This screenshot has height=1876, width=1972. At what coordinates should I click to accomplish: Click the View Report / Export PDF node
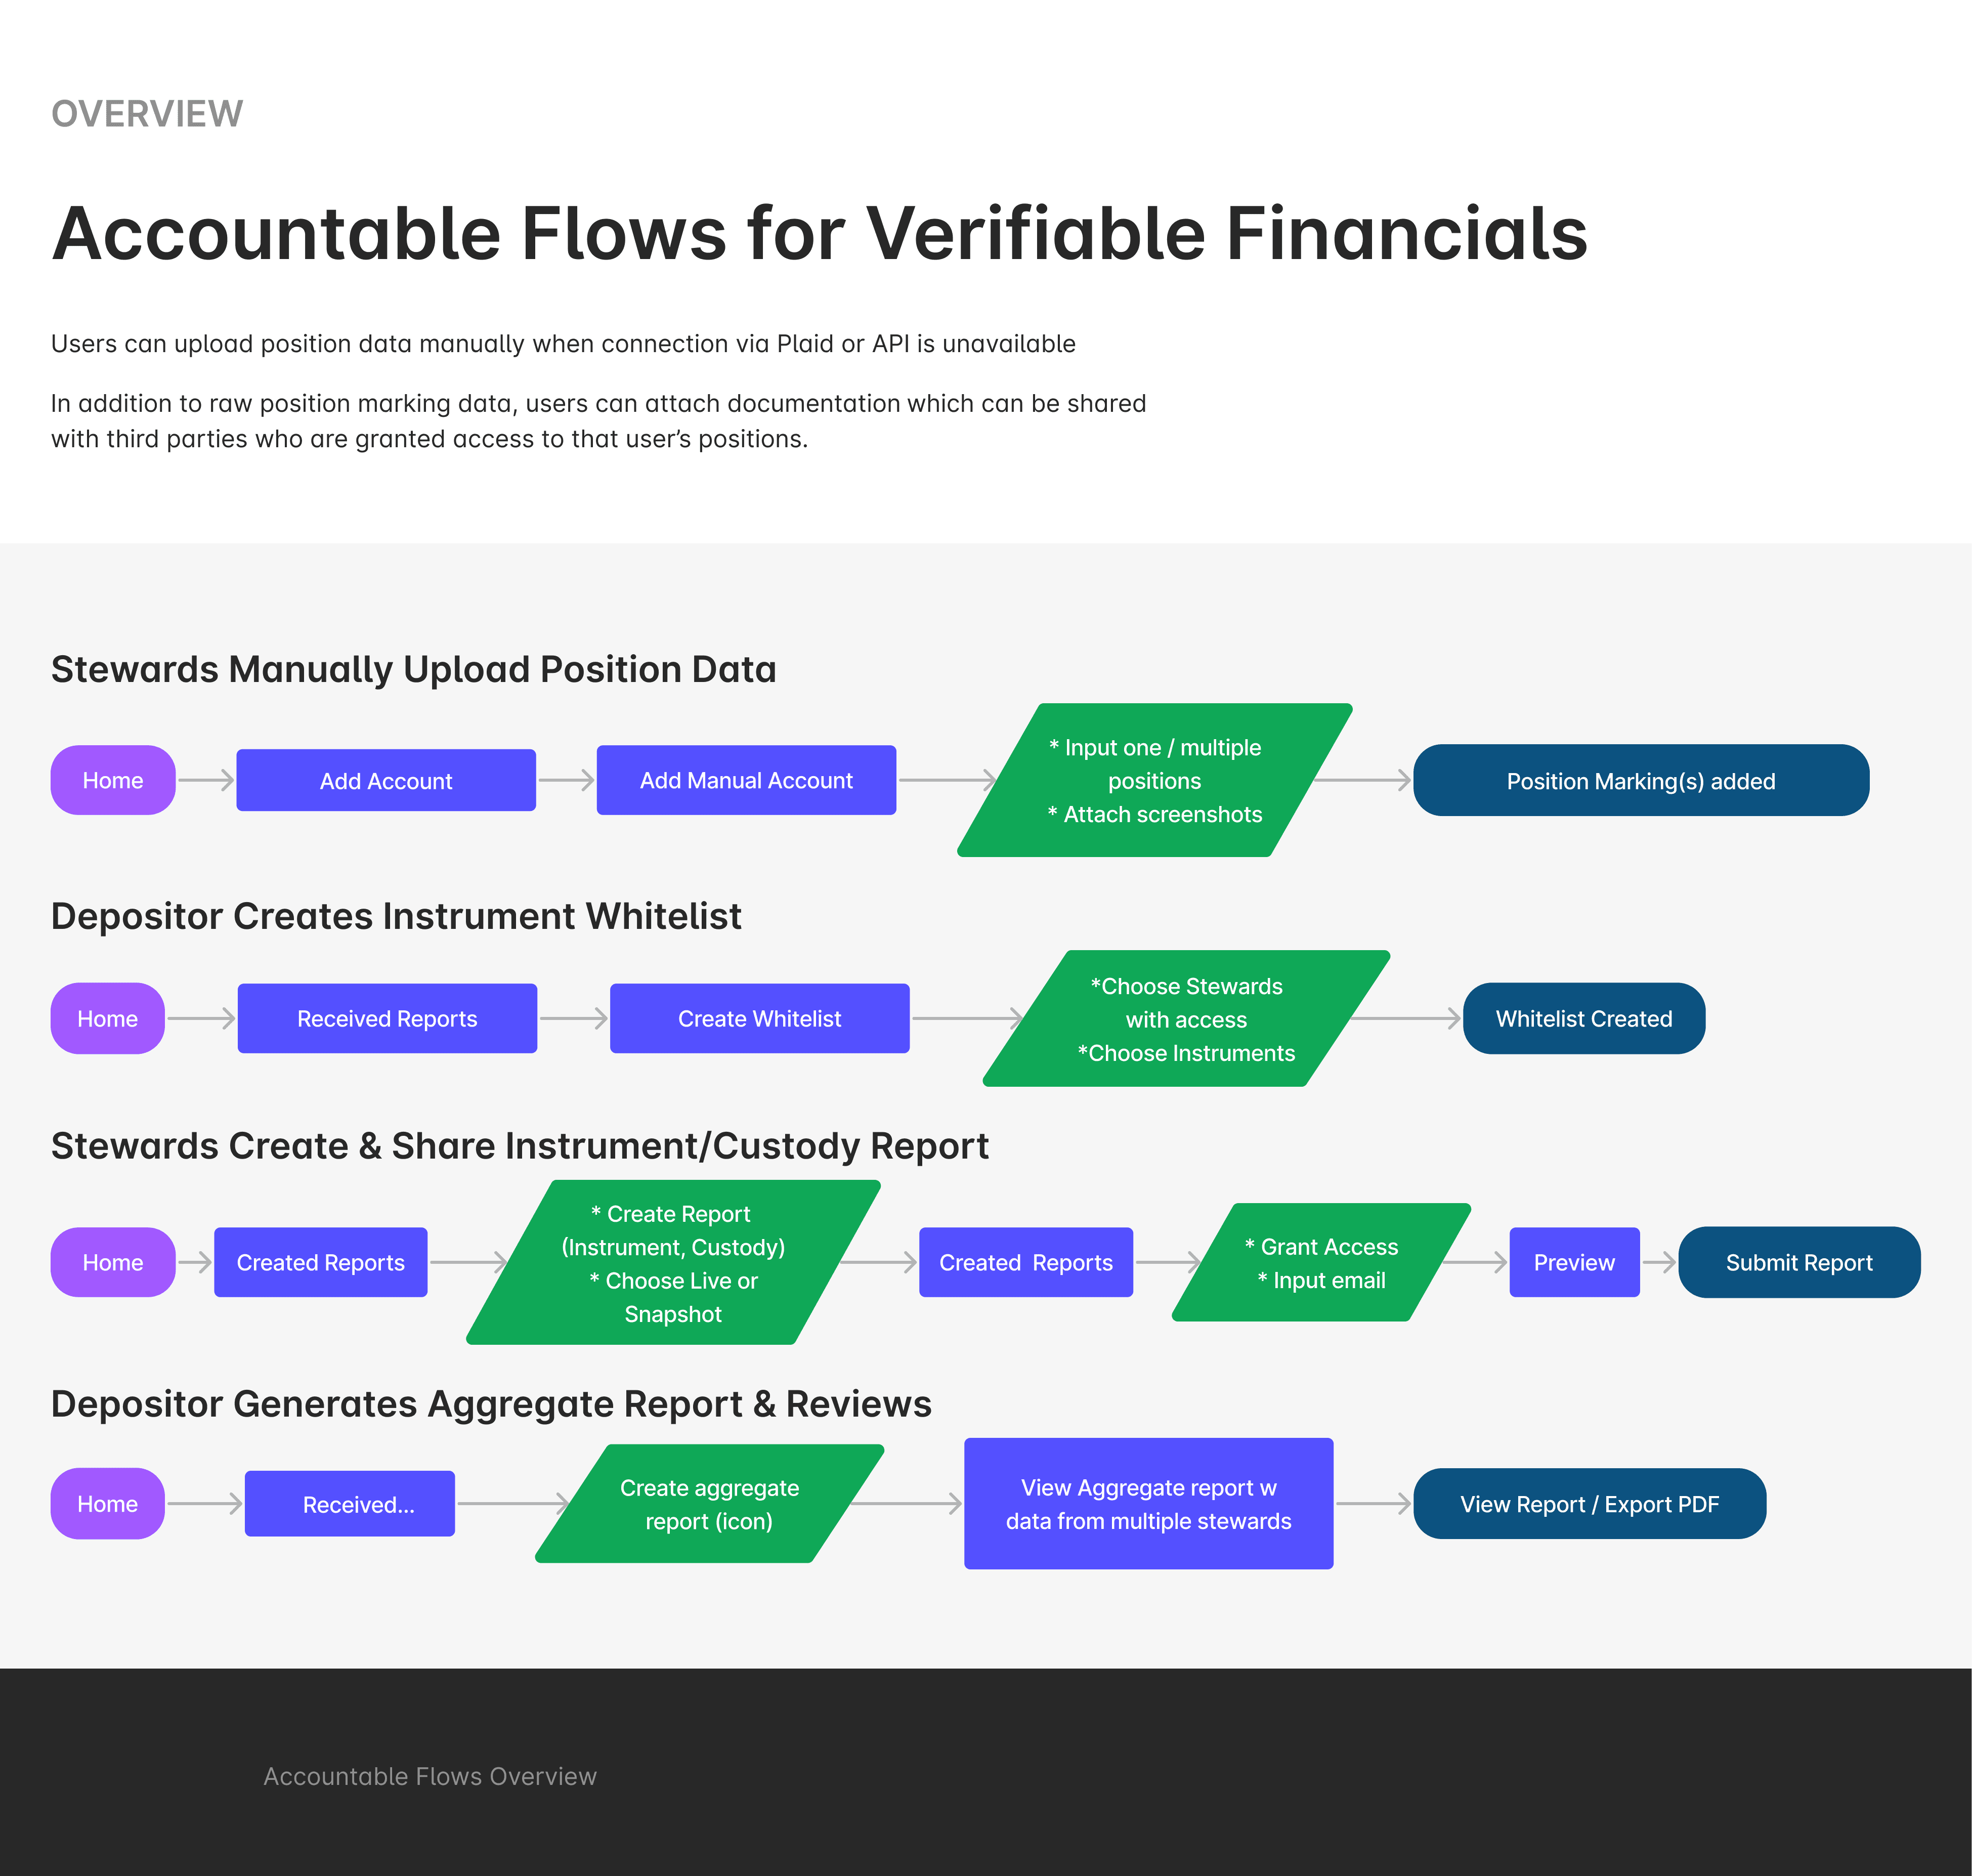[1589, 1503]
